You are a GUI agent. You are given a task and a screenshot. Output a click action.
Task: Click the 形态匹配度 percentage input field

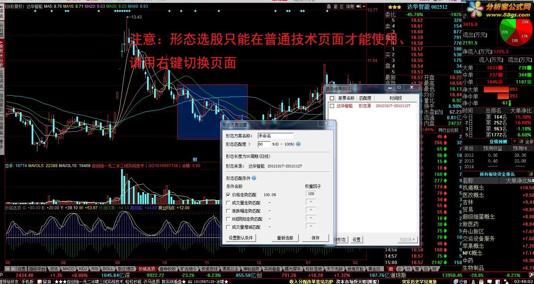[x=264, y=144]
